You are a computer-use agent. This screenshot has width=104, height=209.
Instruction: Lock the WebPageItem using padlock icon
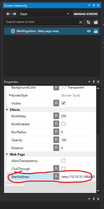pyautogui.click(x=96, y=31)
